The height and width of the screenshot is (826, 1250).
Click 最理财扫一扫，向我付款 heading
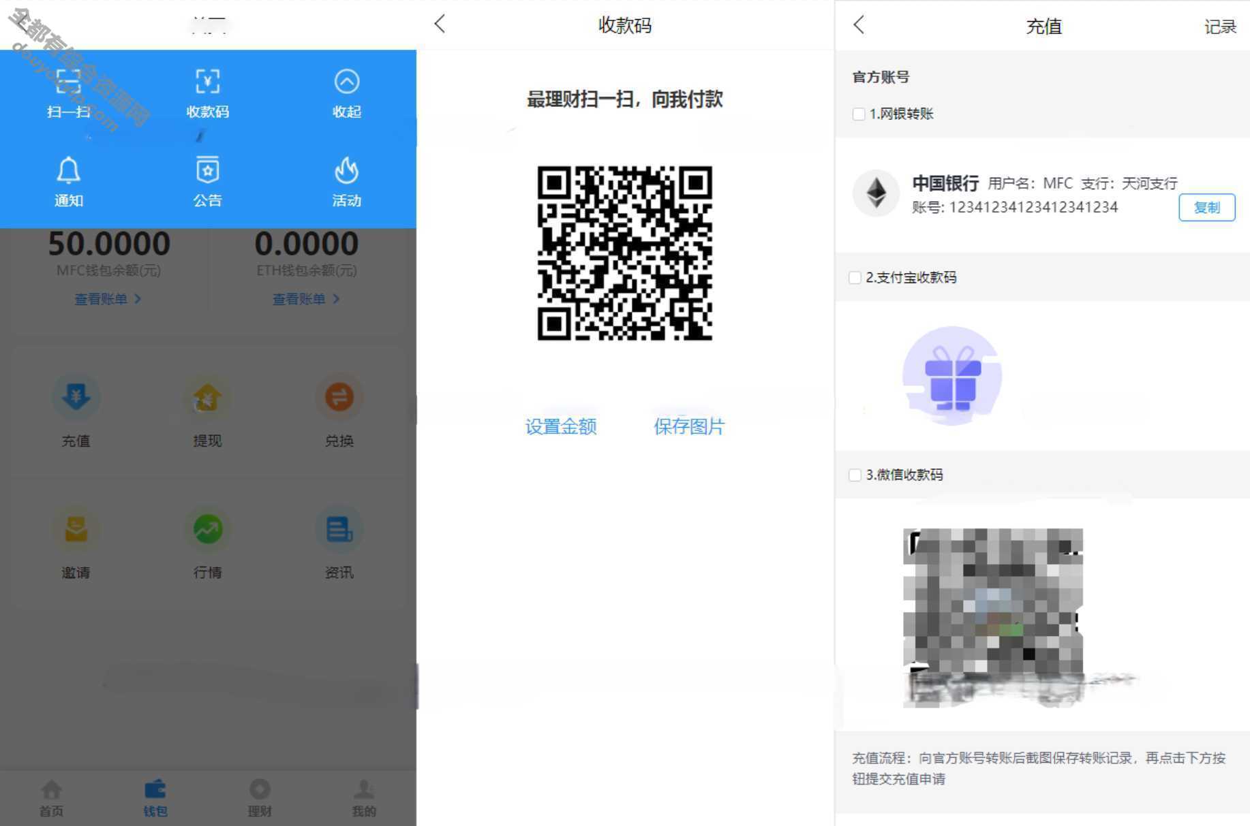click(x=624, y=99)
